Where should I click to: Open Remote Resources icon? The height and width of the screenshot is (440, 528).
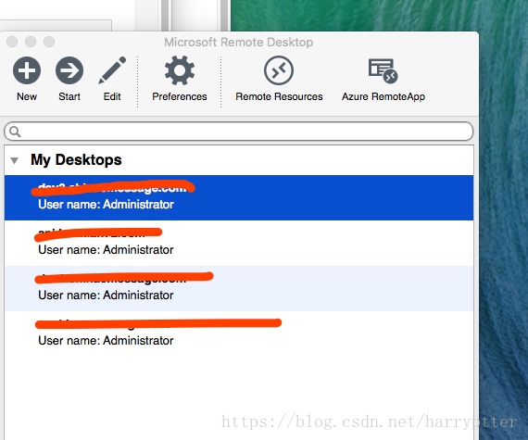pyautogui.click(x=279, y=70)
